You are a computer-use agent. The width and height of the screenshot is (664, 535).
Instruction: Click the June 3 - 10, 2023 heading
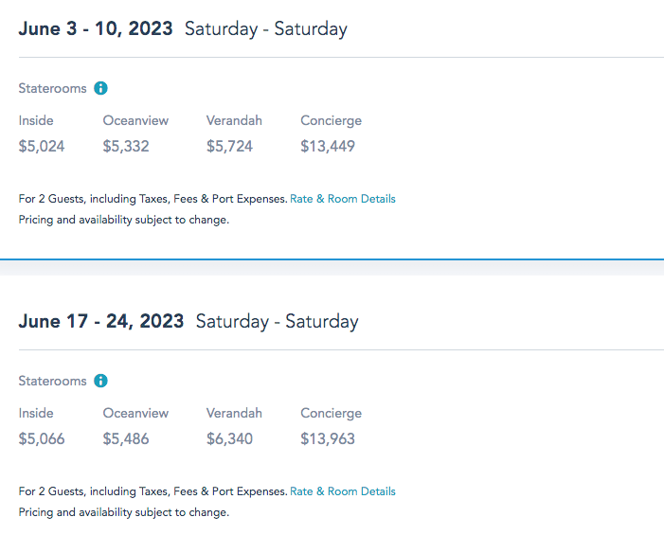(x=96, y=28)
